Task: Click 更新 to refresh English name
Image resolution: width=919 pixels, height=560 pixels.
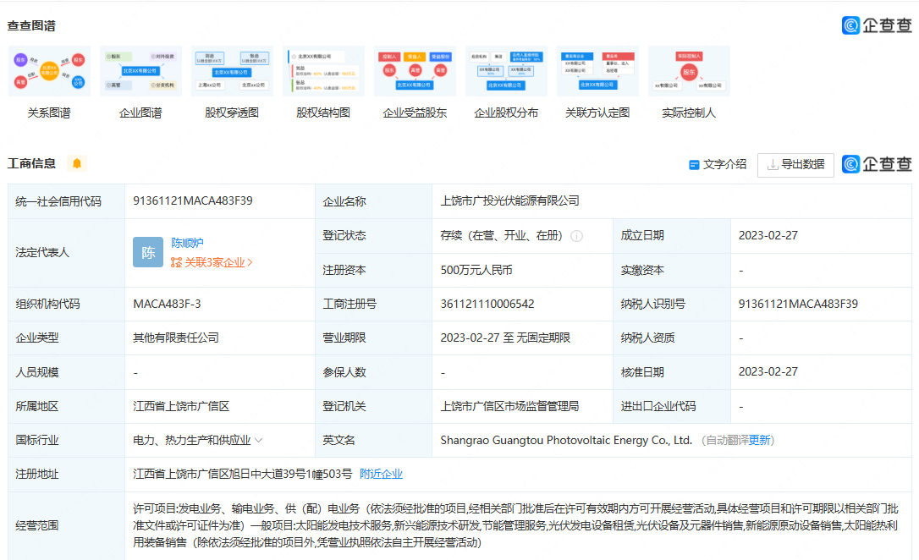Action: [x=759, y=441]
